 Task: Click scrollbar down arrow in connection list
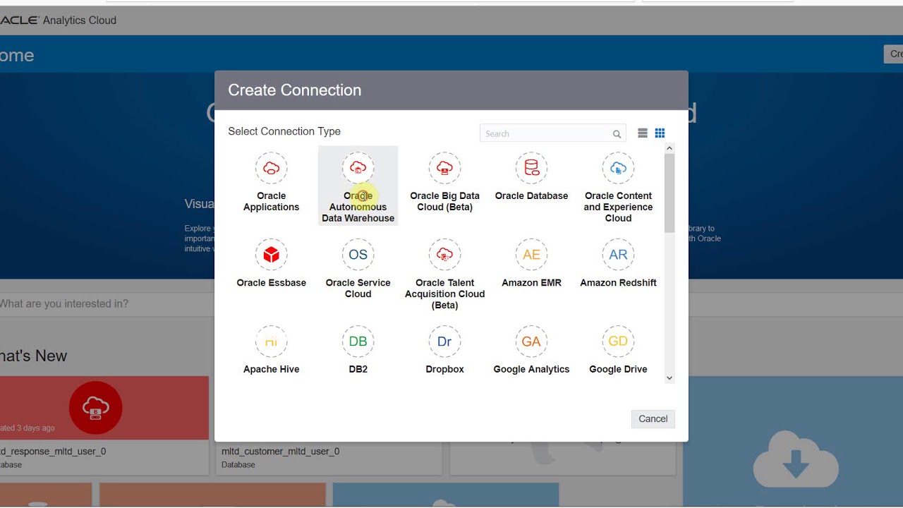tap(669, 378)
